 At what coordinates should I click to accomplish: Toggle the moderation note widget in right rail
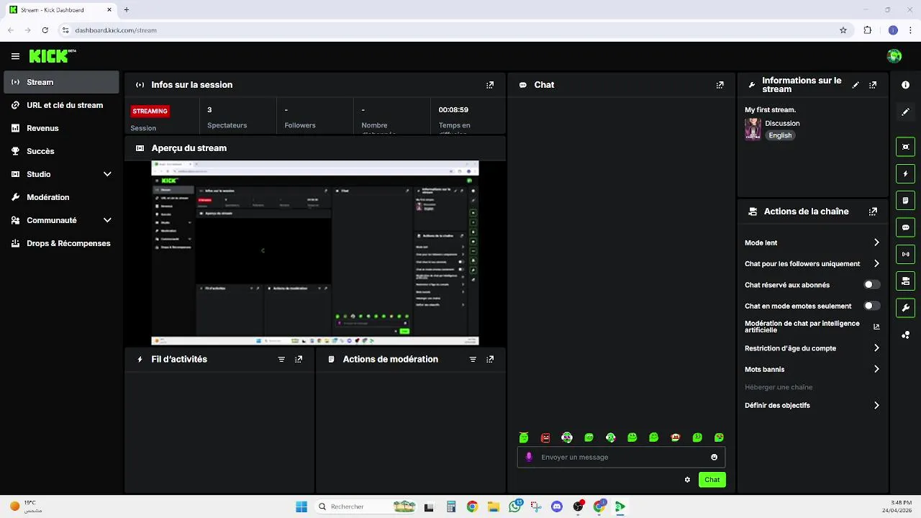pos(905,200)
